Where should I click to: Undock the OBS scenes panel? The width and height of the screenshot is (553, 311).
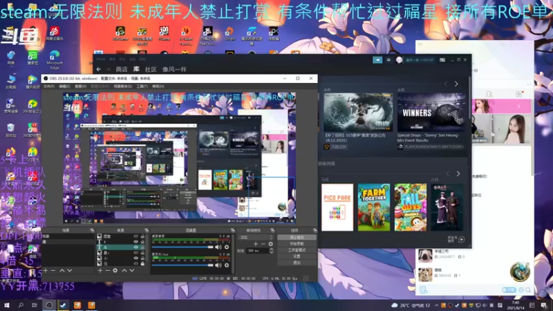(92, 230)
